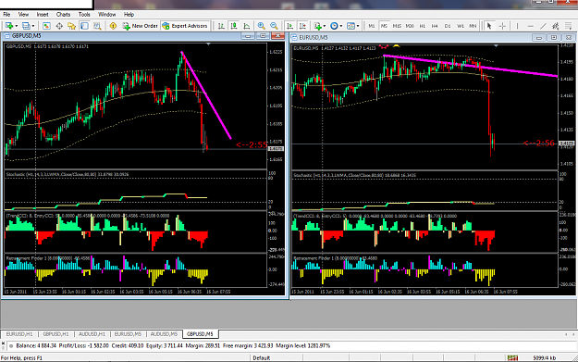Select the Crosshair tool
Screen dimensions: 578x362
[502, 26]
